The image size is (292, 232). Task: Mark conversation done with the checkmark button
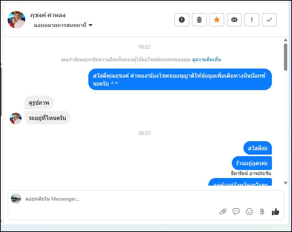pos(269,20)
